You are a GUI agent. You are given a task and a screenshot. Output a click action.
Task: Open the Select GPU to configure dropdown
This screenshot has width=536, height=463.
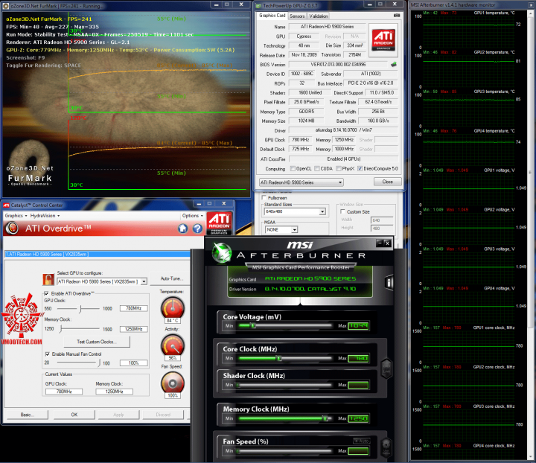pos(102,281)
